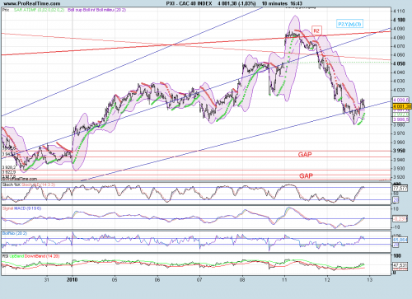Click the 13 date on time axis

(x=369, y=280)
